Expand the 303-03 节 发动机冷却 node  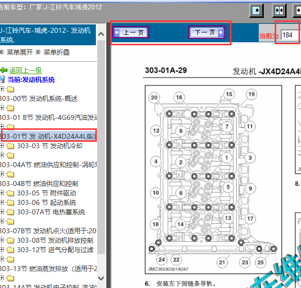(x=1, y=146)
